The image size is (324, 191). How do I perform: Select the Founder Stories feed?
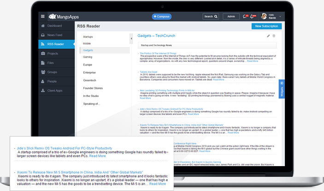pyautogui.click(x=93, y=88)
